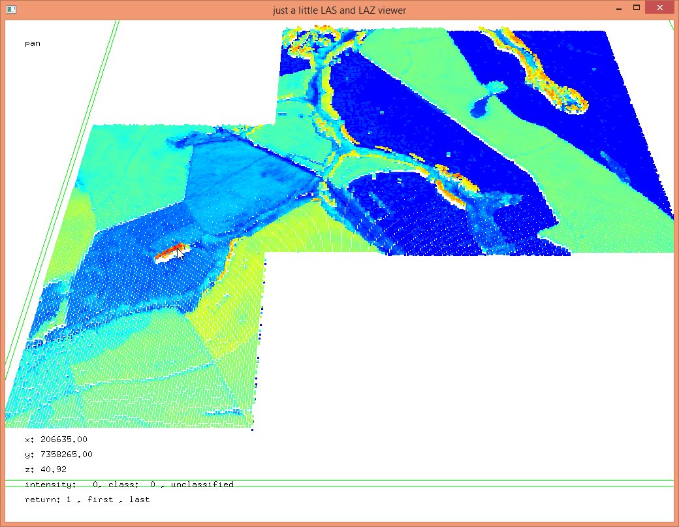Close the LAS and LAZ viewer
This screenshot has height=527, width=679.
click(x=660, y=8)
